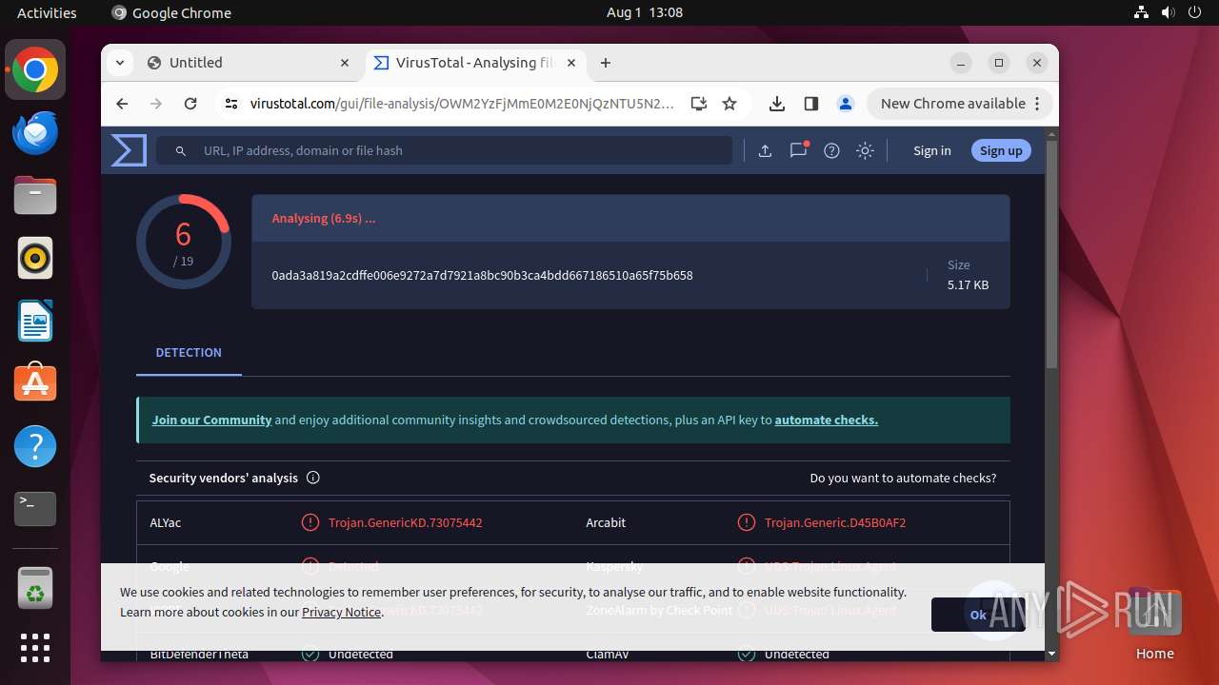Open the Trash in the dock
Screen dimensions: 1219x685
click(x=35, y=587)
